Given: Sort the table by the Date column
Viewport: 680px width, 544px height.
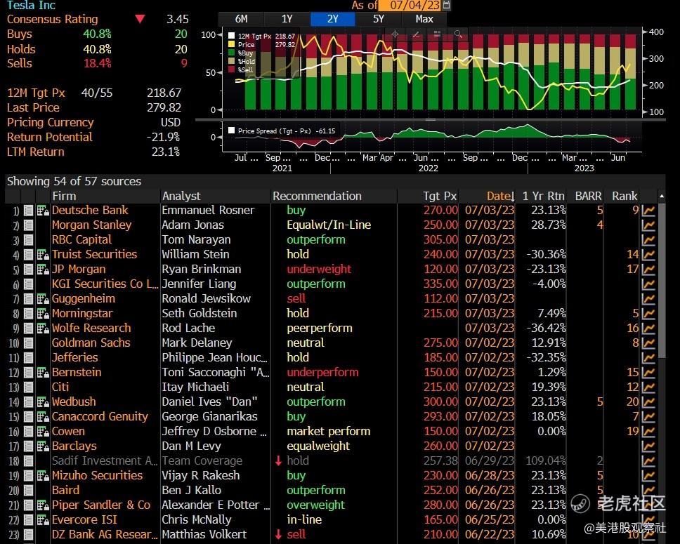Looking at the screenshot, I should [x=500, y=196].
